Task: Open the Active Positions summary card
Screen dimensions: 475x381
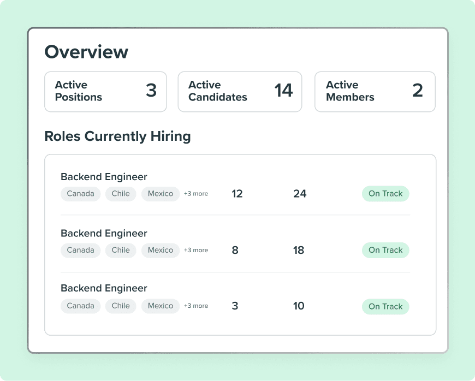Action: tap(105, 91)
